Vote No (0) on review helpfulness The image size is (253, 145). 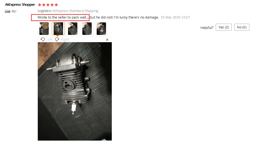click(242, 27)
